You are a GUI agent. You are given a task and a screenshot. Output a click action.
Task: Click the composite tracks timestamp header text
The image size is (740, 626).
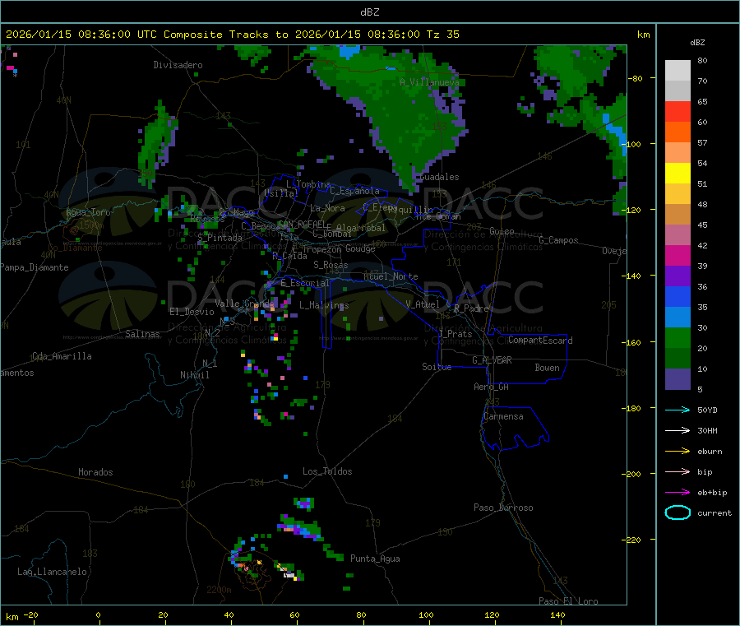pyautogui.click(x=232, y=34)
